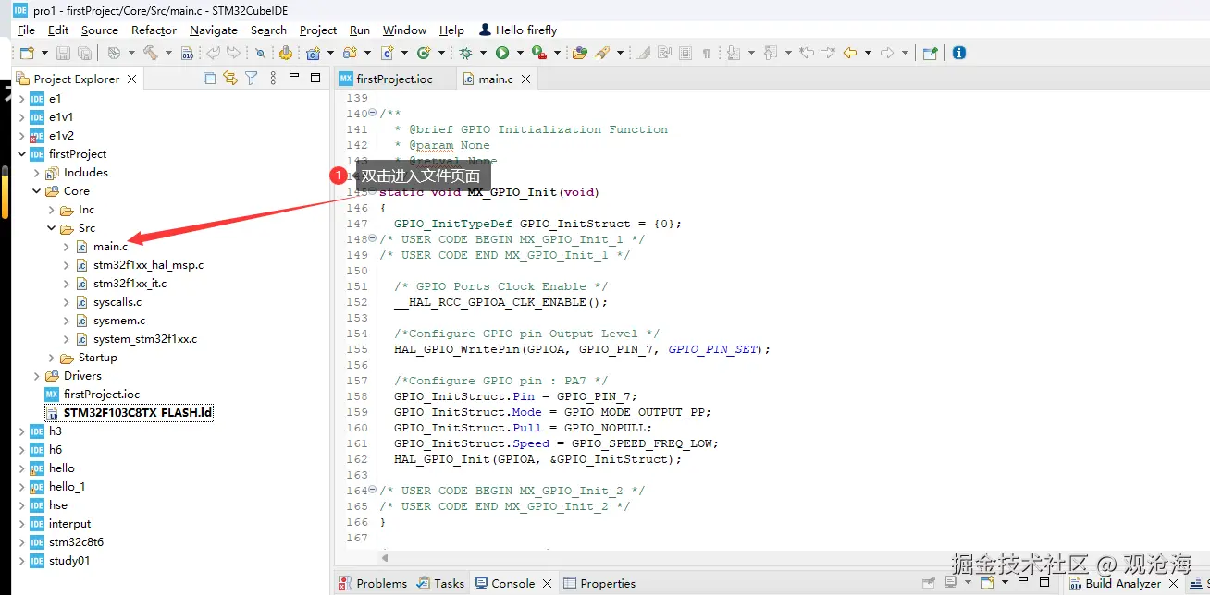Viewport: 1210px width, 595px height.
Task: Click the Save All toolbar icon
Action: (x=84, y=54)
